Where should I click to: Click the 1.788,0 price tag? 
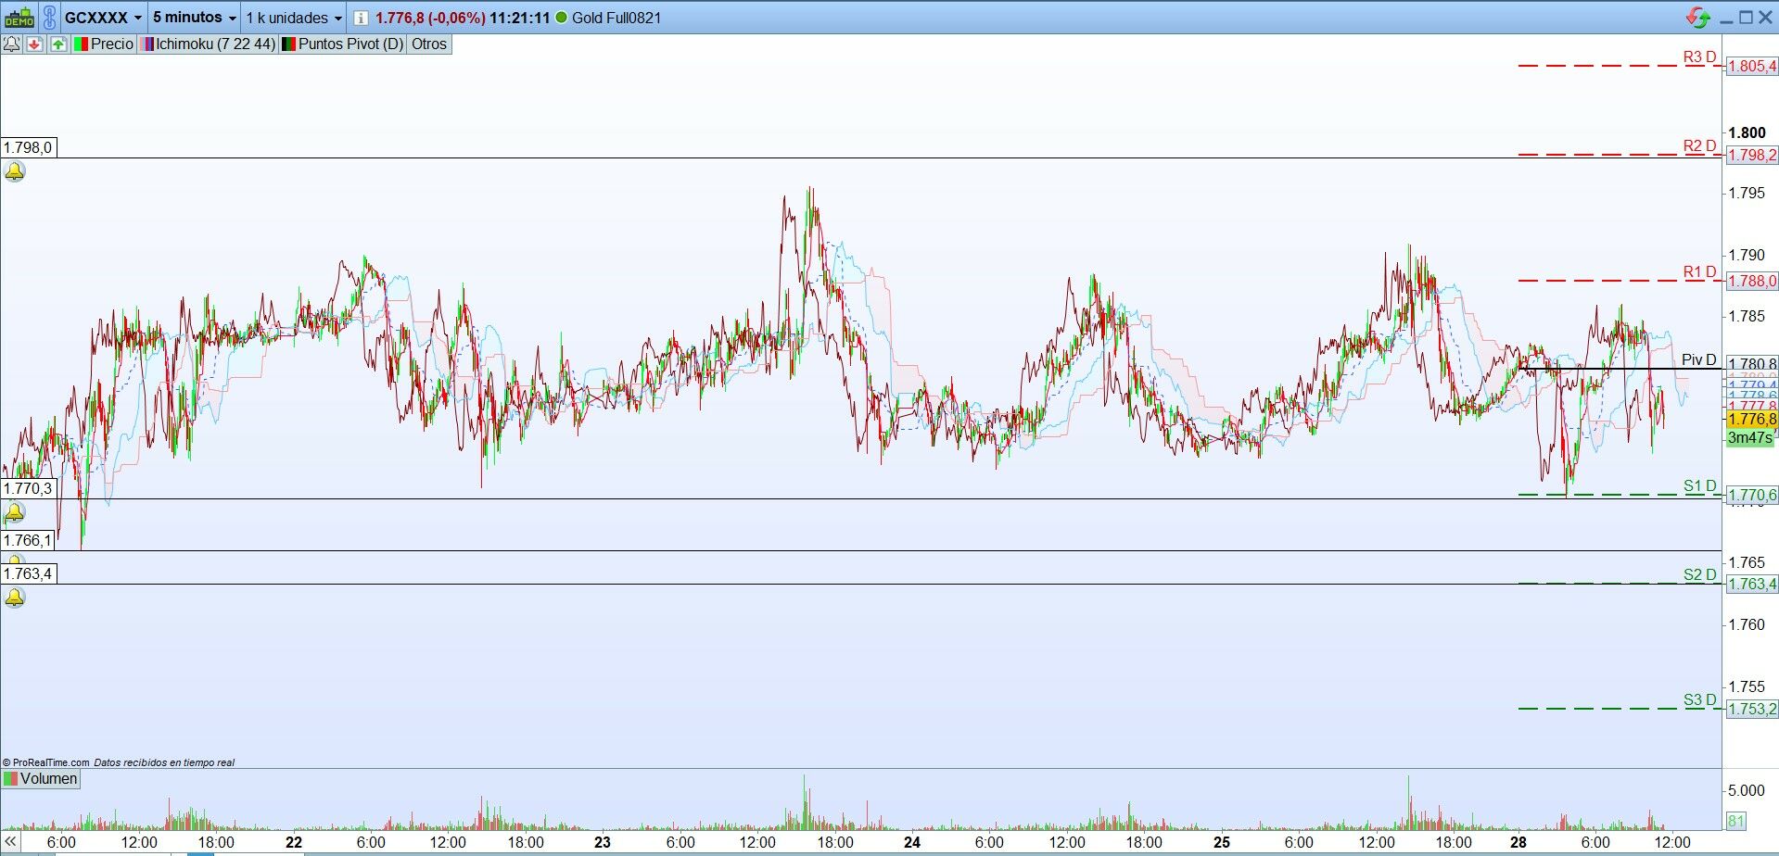tap(1751, 281)
